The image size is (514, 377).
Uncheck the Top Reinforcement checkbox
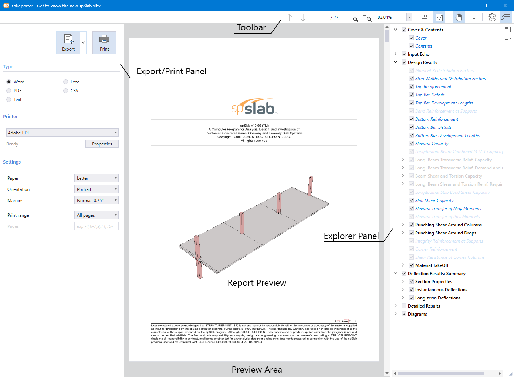[x=411, y=87]
